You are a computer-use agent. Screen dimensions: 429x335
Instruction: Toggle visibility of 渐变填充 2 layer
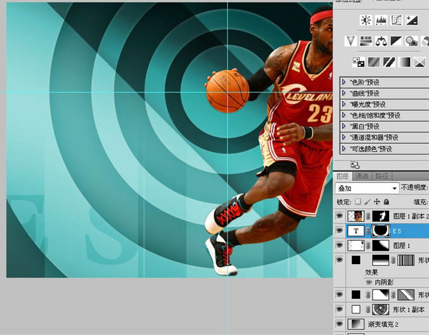339,324
